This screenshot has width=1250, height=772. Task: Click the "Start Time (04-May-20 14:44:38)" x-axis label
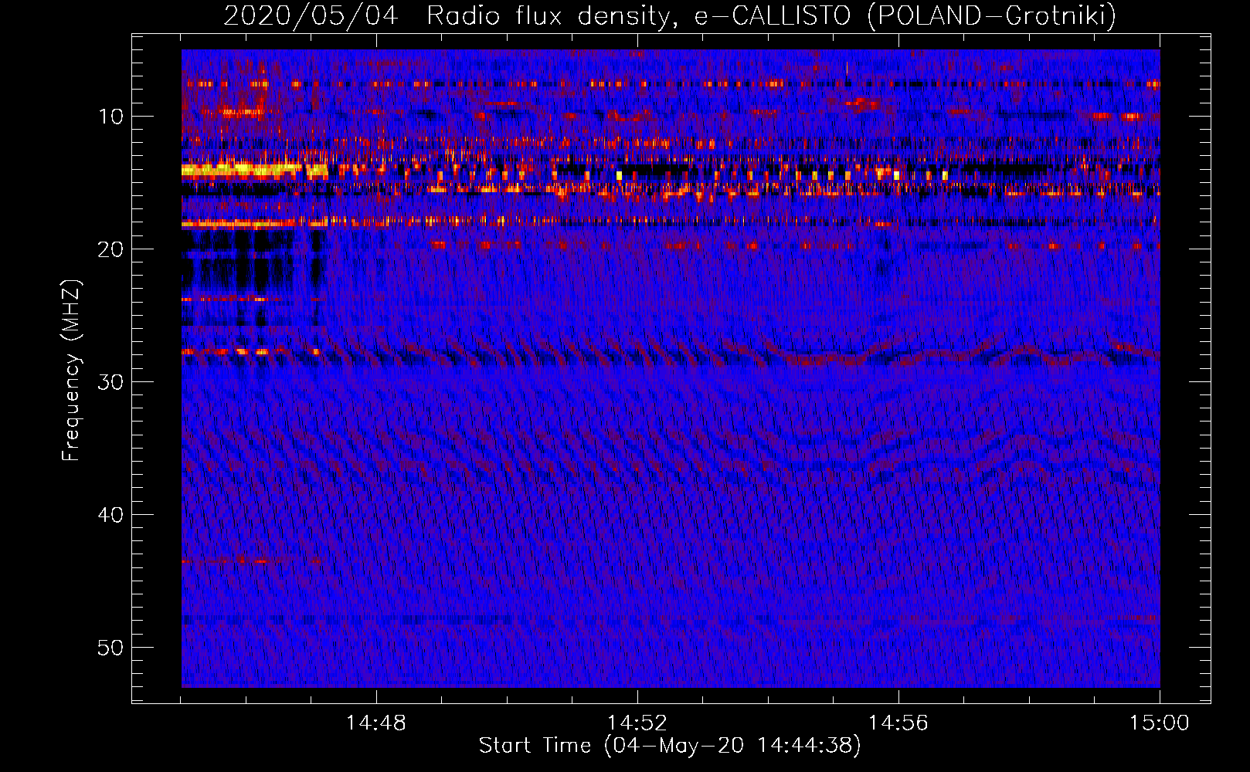[x=670, y=746]
